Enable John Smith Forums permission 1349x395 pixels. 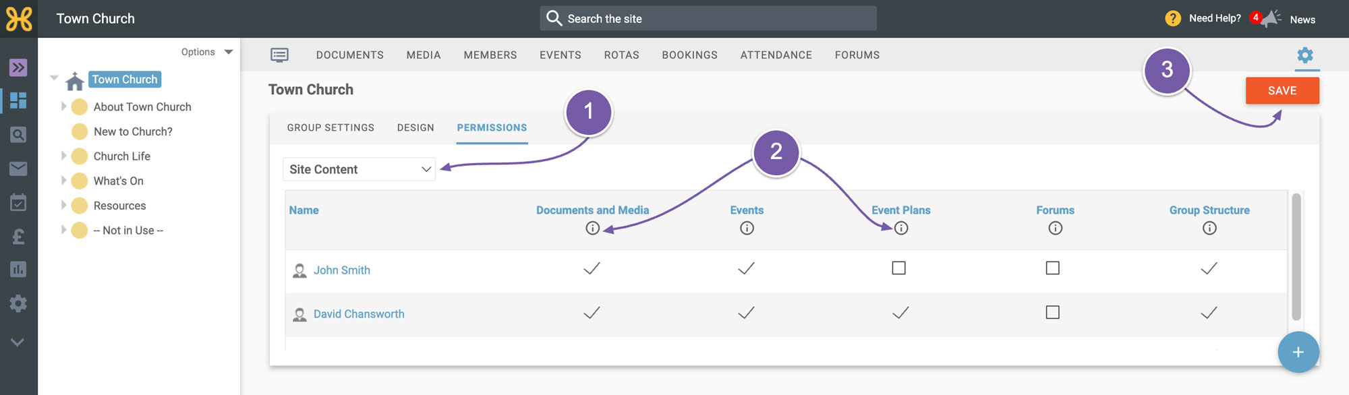coord(1052,268)
